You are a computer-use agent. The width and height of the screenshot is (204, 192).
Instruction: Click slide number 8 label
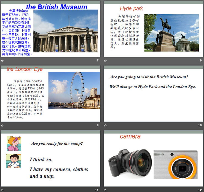(201, 60)
